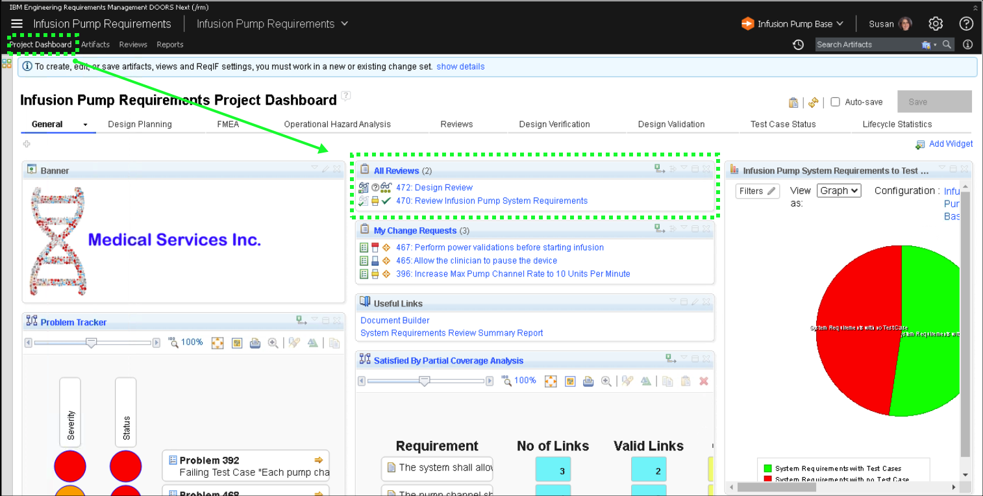Click the print icon in Problem Tracker
The height and width of the screenshot is (496, 983).
click(x=255, y=343)
